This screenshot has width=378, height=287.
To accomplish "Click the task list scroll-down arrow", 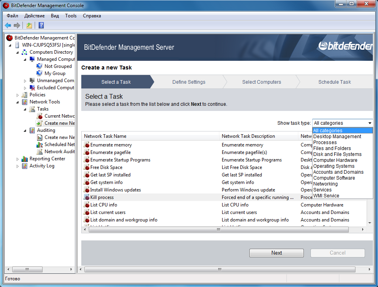I will click(x=370, y=223).
